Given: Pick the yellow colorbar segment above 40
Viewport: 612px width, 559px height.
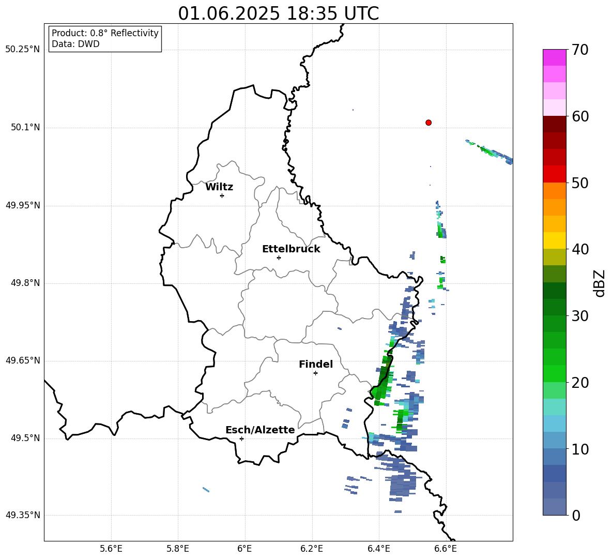Looking at the screenshot, I should click(x=555, y=241).
